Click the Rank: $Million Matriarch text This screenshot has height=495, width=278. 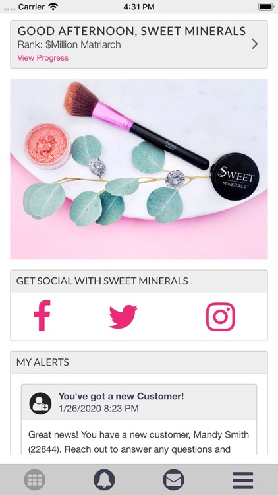(69, 44)
